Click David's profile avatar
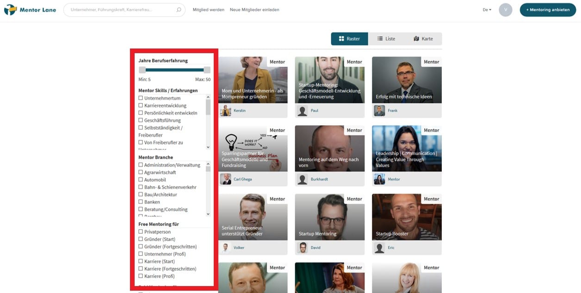 coord(303,248)
